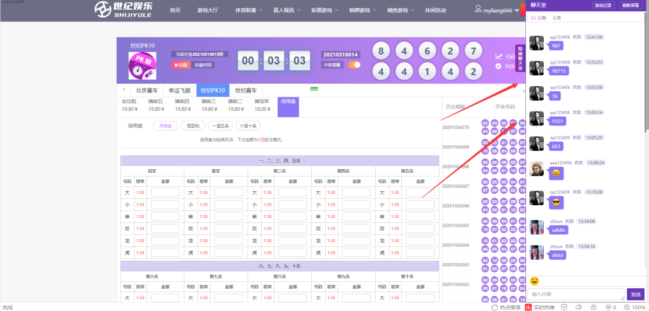Click the 隐藏聊天室 hide chat tab
The image size is (649, 311).
[520, 58]
